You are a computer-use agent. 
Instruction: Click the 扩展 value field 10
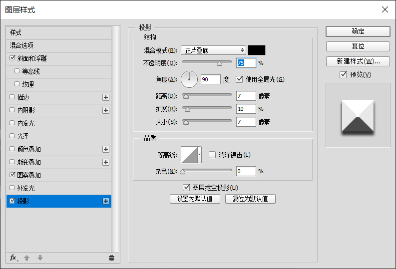point(246,109)
